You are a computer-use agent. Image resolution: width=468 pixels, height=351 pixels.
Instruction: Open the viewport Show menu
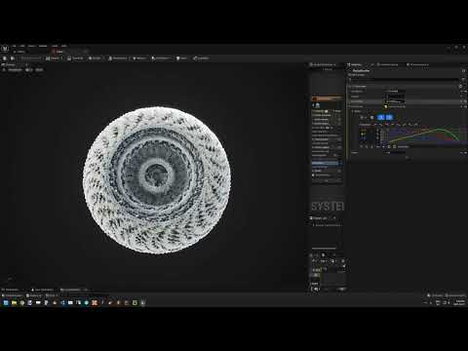pos(39,70)
